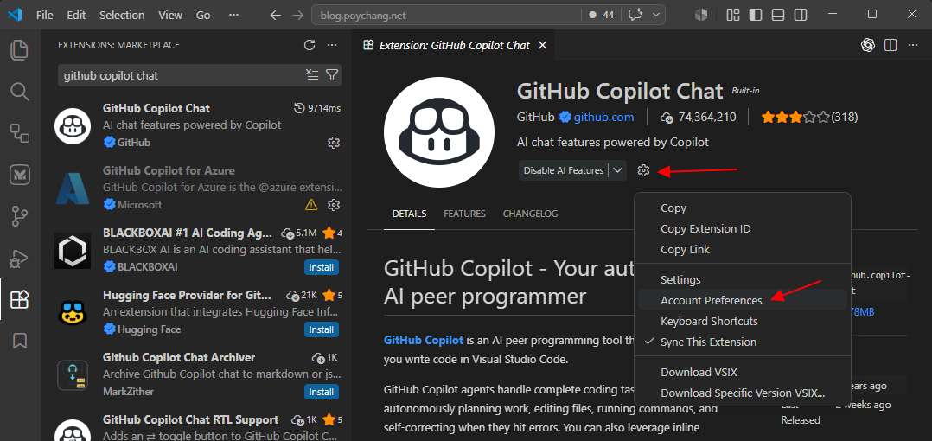Click the manage gear beside Disable AI Features

643,170
